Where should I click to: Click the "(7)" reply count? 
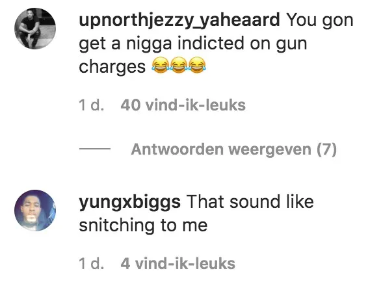tap(326, 149)
